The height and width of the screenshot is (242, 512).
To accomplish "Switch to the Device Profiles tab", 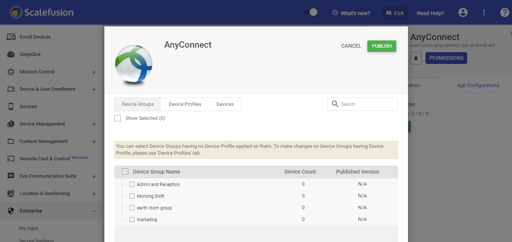I will (185, 104).
